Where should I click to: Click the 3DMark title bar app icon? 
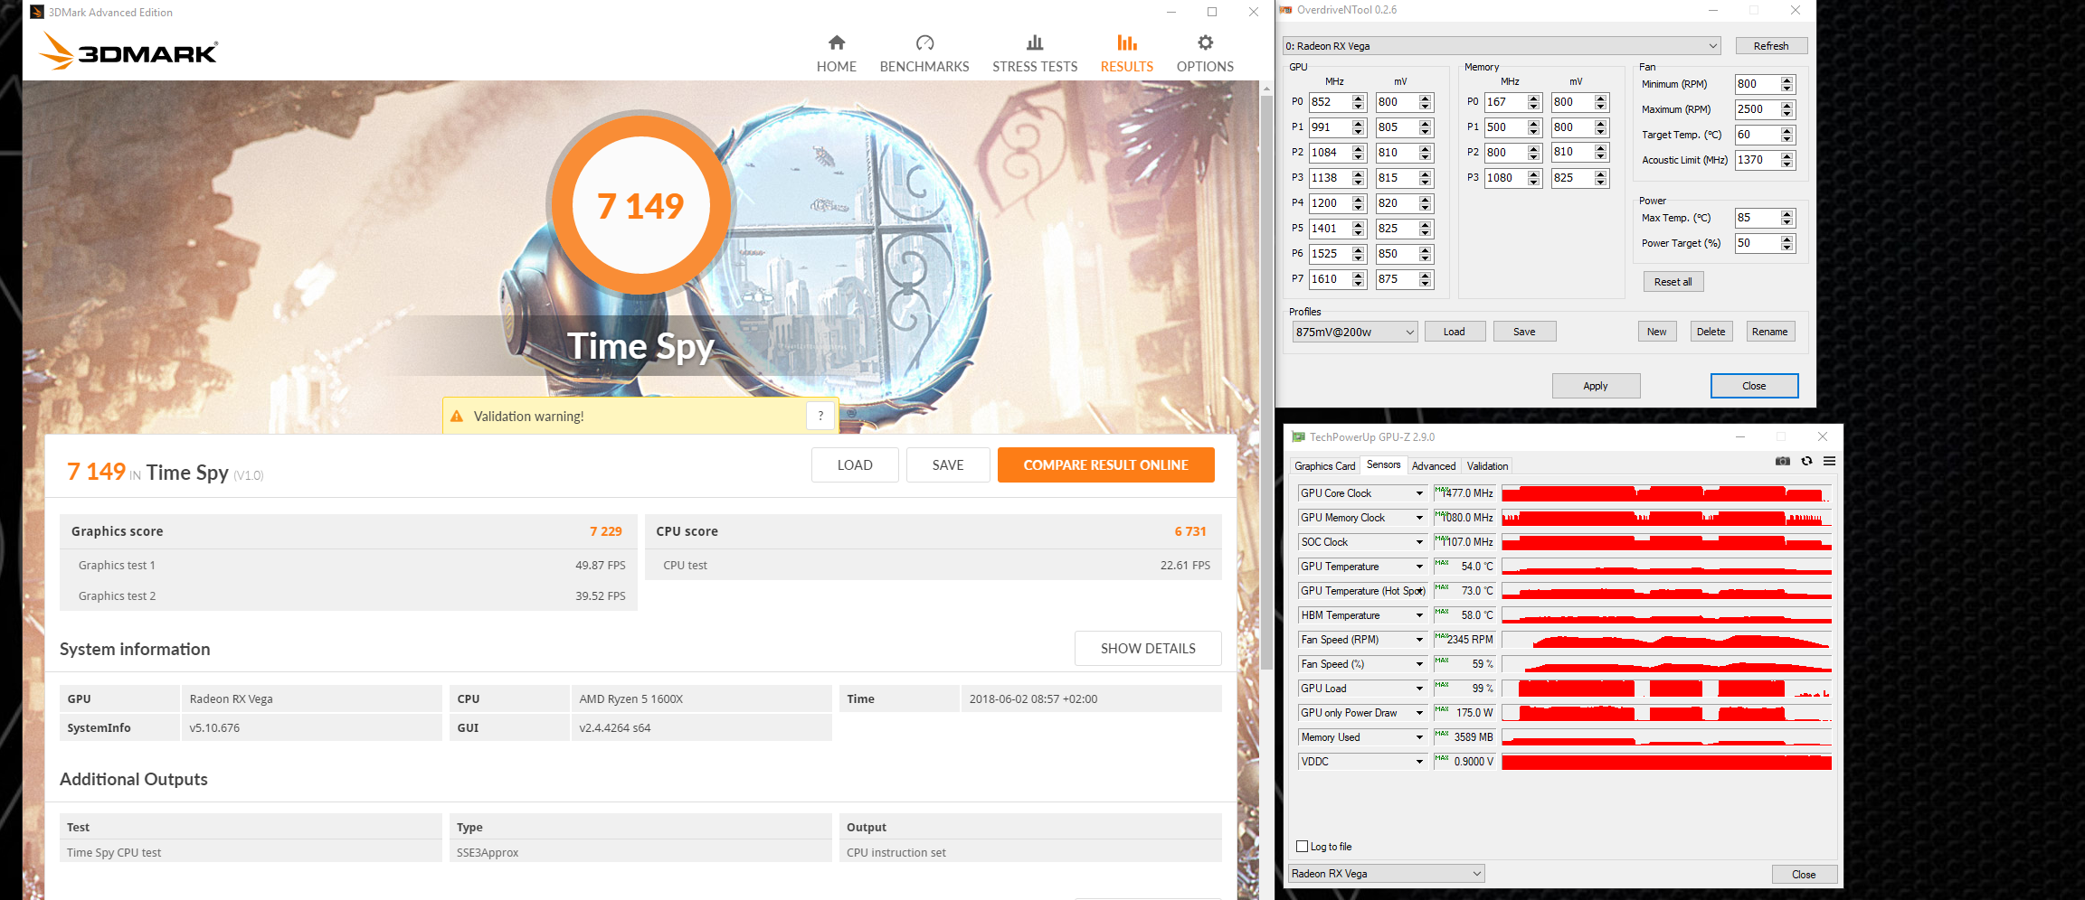[x=36, y=12]
